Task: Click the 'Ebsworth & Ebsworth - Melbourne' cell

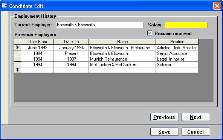Action: [x=122, y=48]
